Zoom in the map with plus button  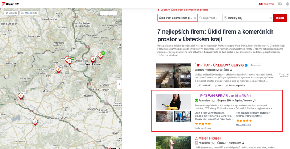tap(104, 13)
